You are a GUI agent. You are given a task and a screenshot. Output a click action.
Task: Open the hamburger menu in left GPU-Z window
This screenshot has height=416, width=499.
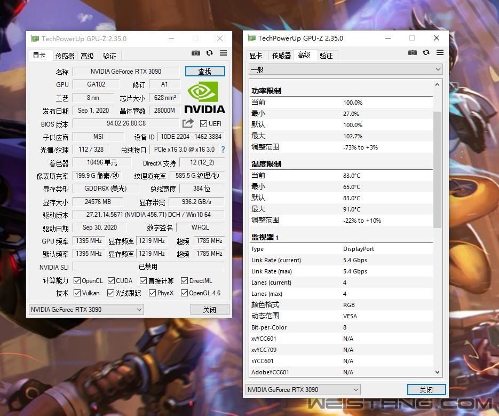tap(223, 53)
